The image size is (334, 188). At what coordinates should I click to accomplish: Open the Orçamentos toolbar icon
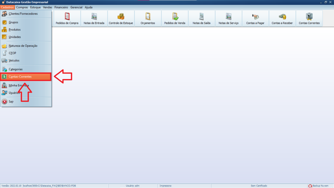(148, 19)
